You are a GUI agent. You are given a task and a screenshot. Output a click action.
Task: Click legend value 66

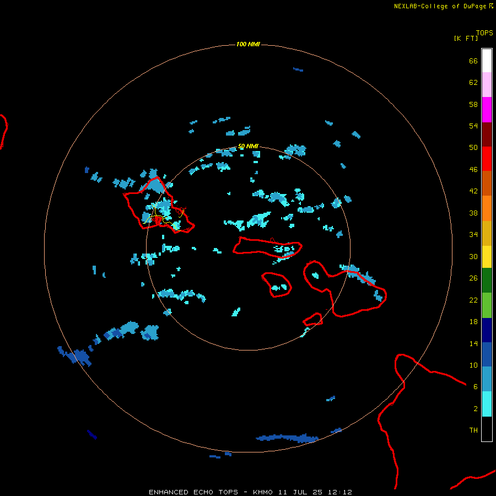click(473, 61)
